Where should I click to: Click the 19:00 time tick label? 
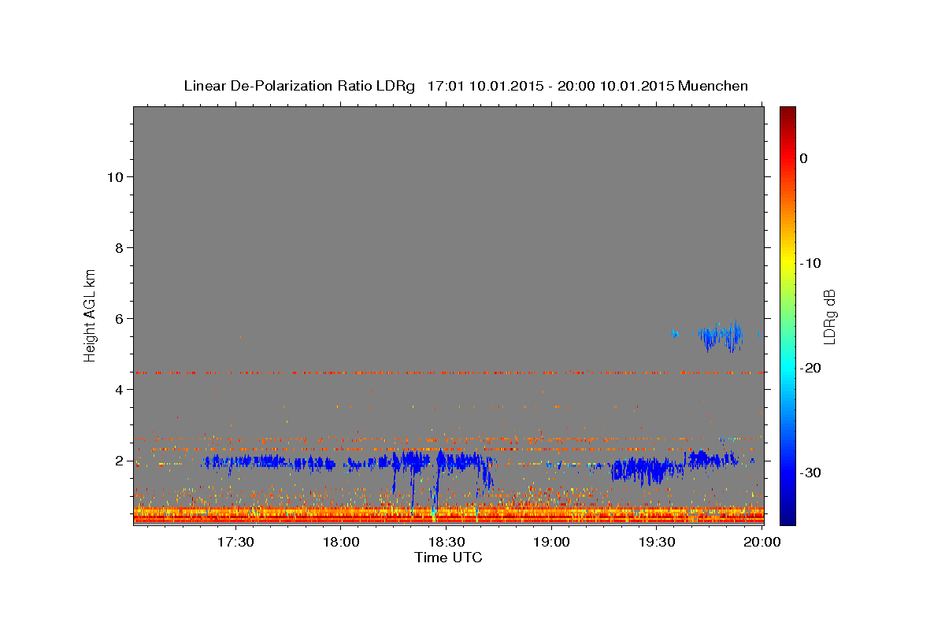(551, 543)
